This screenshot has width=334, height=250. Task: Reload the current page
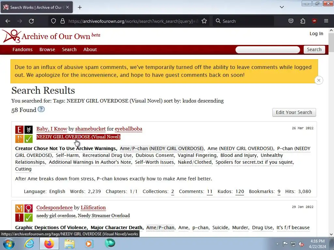tap(31, 21)
